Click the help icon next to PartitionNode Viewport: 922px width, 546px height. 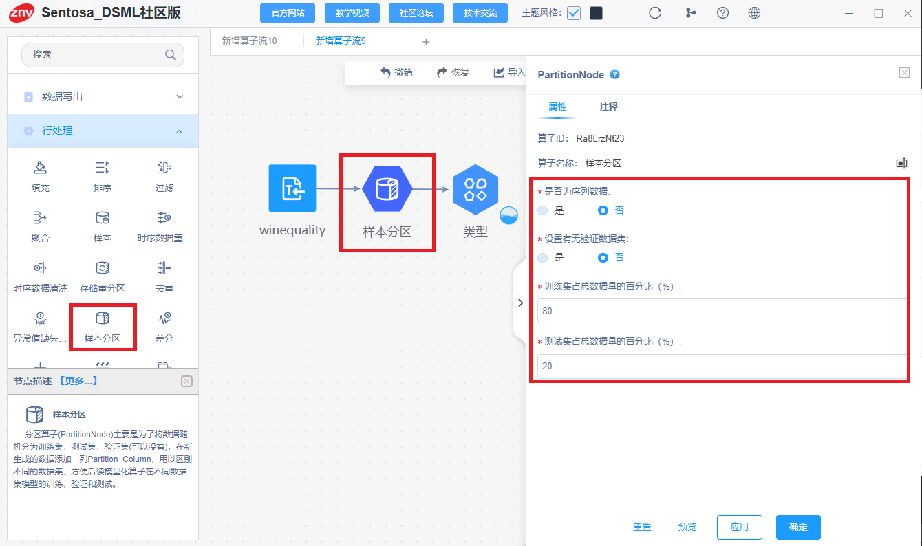[x=615, y=74]
